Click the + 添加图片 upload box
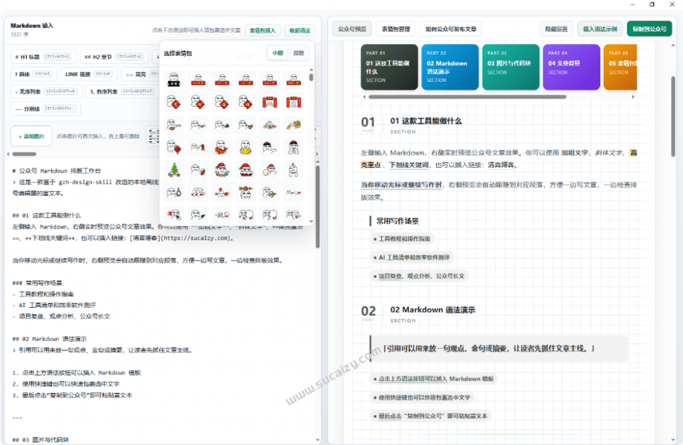683x445 pixels. (x=31, y=136)
